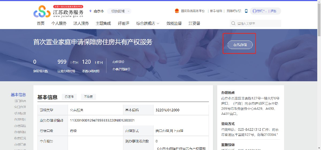Expand the 综合旗舰店 menu
321x150 pixels.
coord(148,23)
